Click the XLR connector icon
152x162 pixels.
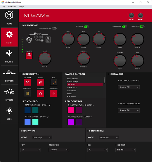point(39,37)
